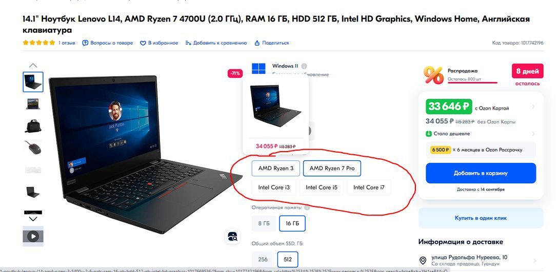
Task: Click the info icon next to Windows 11
Action: point(304,66)
